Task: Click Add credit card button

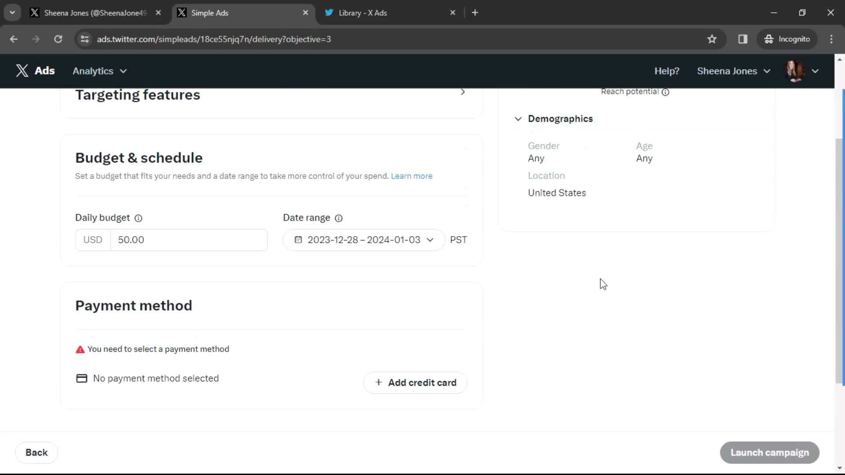Action: [x=415, y=383]
